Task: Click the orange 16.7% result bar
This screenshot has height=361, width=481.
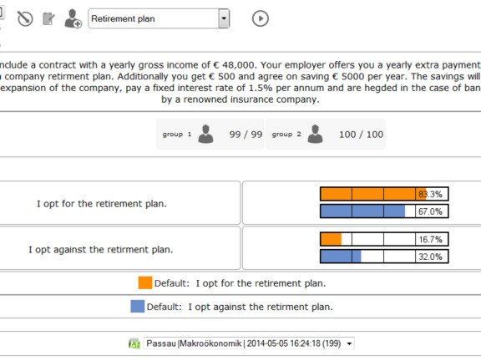Action: 384,239
